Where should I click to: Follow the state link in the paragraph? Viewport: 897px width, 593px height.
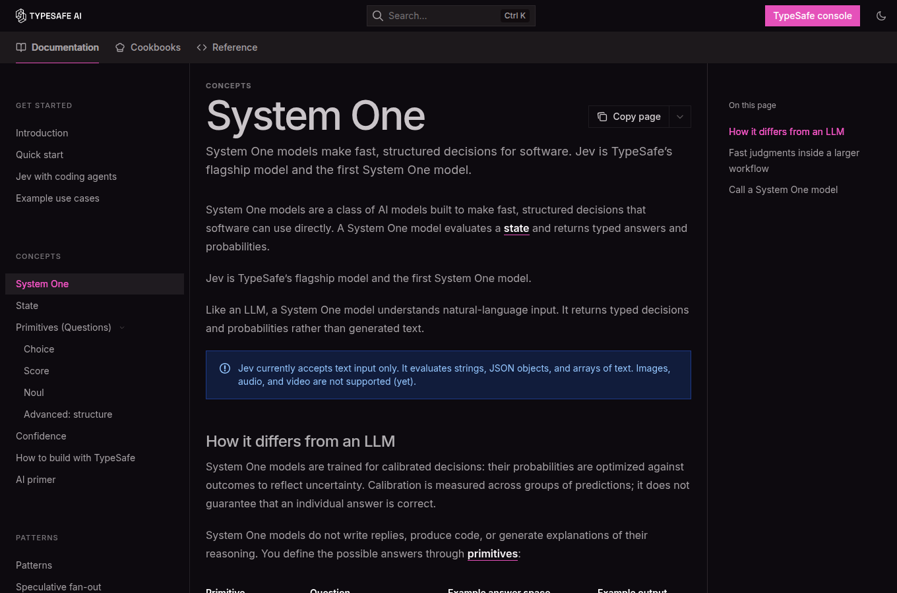pos(516,228)
